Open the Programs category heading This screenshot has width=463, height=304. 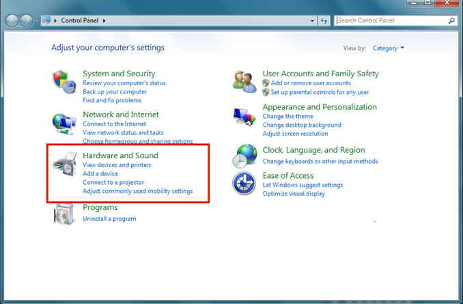coord(100,208)
